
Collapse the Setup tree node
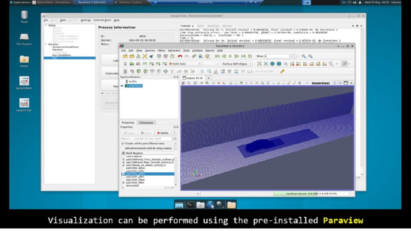click(45, 25)
